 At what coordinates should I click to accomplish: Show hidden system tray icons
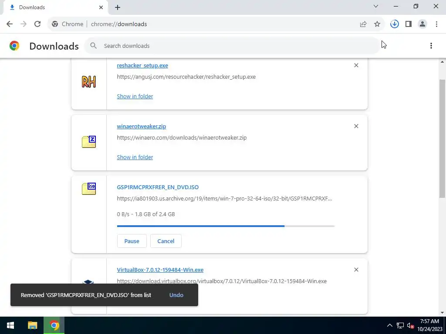(390, 325)
